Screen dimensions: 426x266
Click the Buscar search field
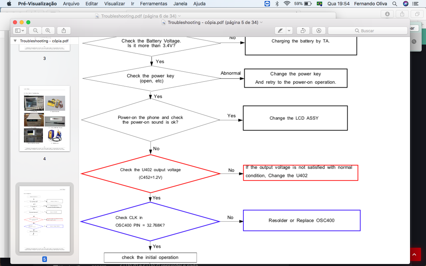368,31
